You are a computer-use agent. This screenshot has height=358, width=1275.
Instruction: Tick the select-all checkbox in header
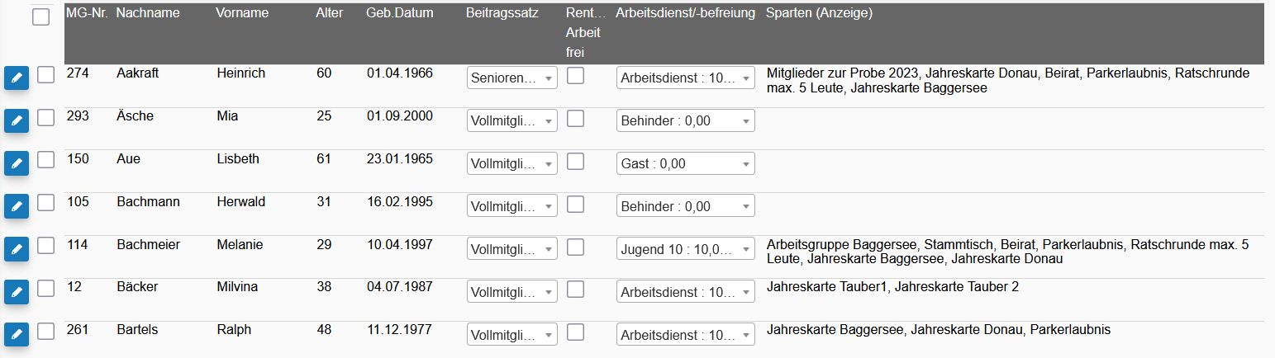(x=40, y=16)
